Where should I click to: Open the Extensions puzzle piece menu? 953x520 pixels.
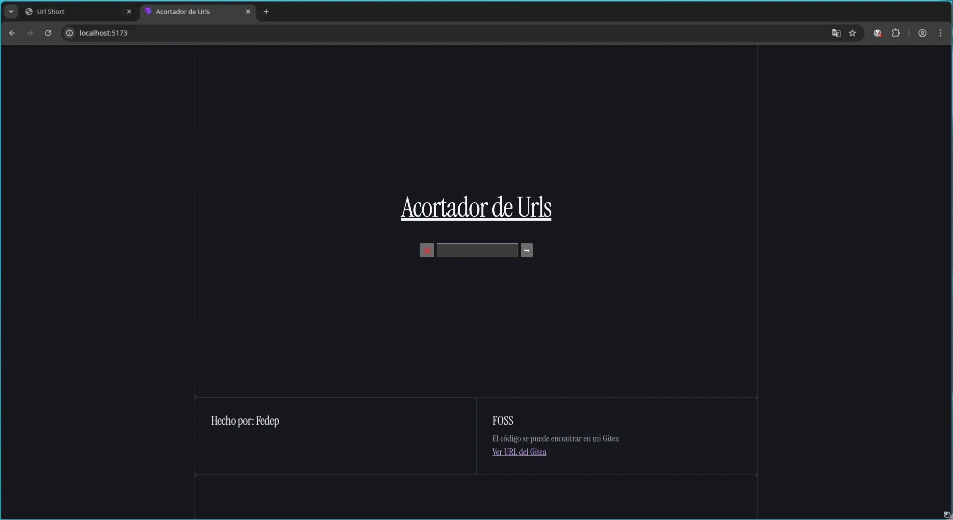(895, 33)
